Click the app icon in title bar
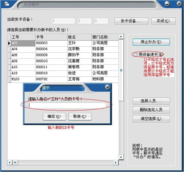184x172 pixels. pos(6,4)
